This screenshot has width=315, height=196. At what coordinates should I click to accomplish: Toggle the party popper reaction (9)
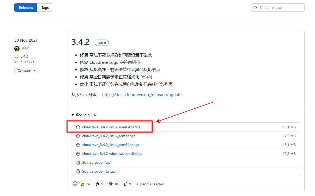pos(99,184)
